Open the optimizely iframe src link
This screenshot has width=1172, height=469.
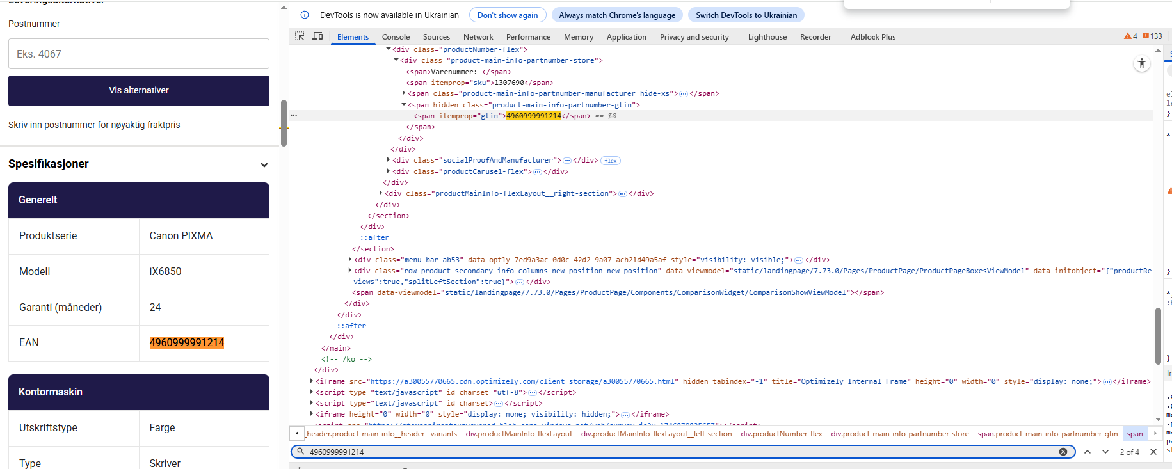click(522, 381)
